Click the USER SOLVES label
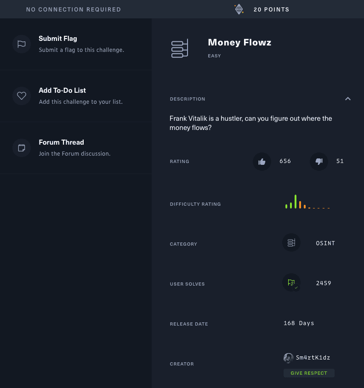Viewport: 364px width, 388px height. point(187,284)
